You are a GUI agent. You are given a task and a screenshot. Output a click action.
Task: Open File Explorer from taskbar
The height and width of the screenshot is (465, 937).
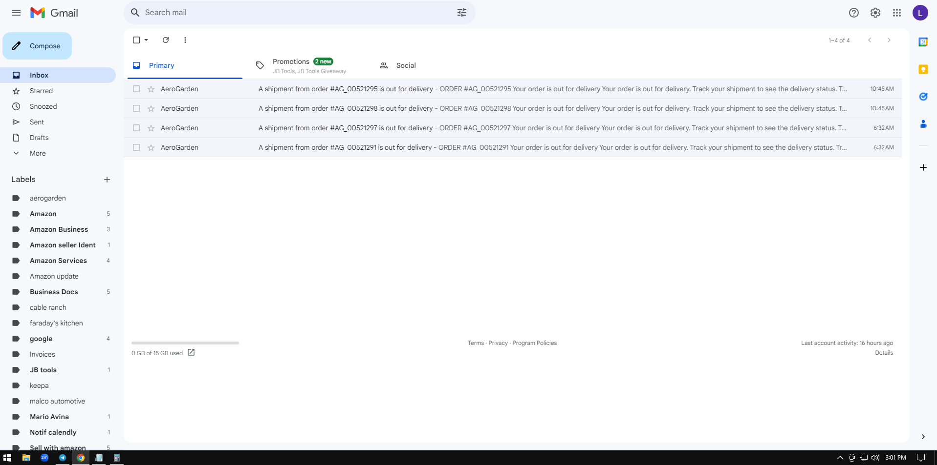(26, 458)
